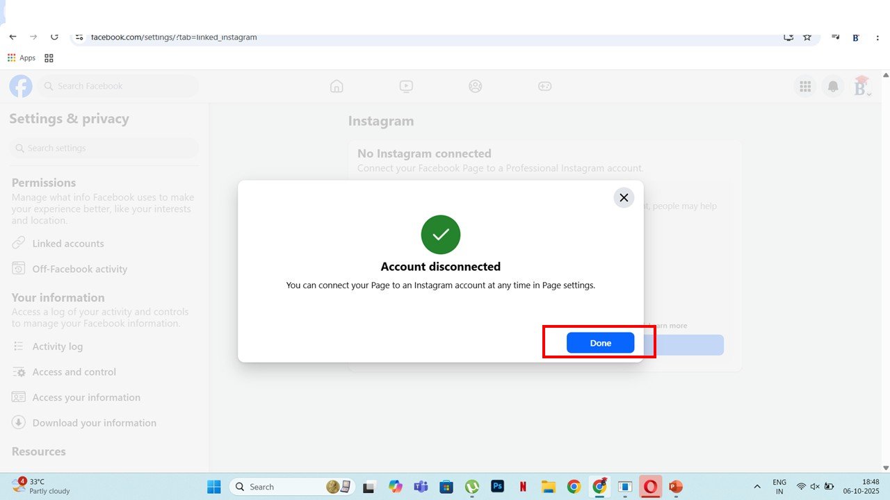Open the Facebook menu grid icon
Viewport: 890px width, 500px height.
point(805,86)
